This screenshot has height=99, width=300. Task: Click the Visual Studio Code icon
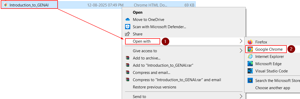click(250, 71)
